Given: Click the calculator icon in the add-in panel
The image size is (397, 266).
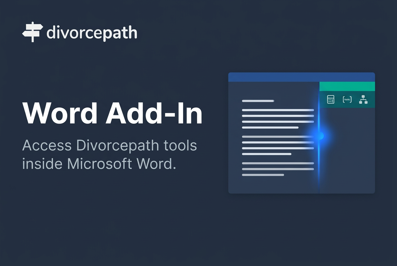Looking at the screenshot, I should (x=330, y=99).
